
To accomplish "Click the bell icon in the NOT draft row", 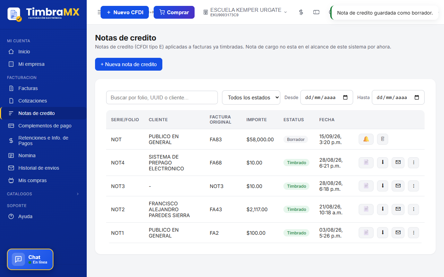I will pos(366,139).
